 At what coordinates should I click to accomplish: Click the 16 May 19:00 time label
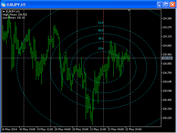[x=27, y=129]
